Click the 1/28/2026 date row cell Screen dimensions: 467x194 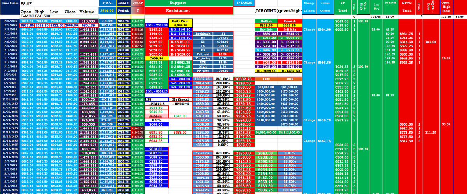[x=9, y=21]
